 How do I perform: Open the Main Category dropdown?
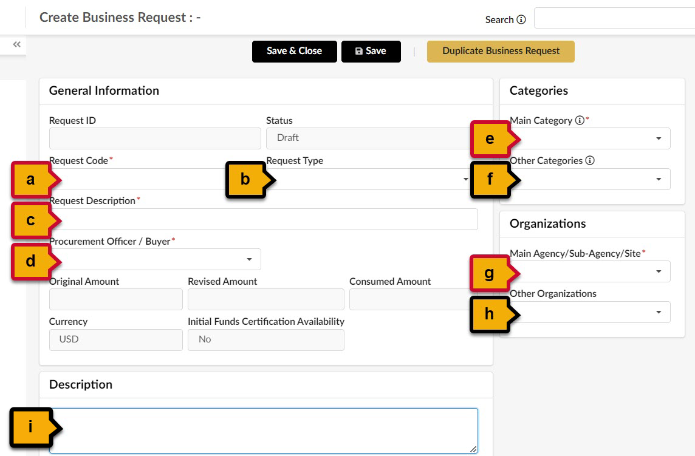pyautogui.click(x=590, y=138)
